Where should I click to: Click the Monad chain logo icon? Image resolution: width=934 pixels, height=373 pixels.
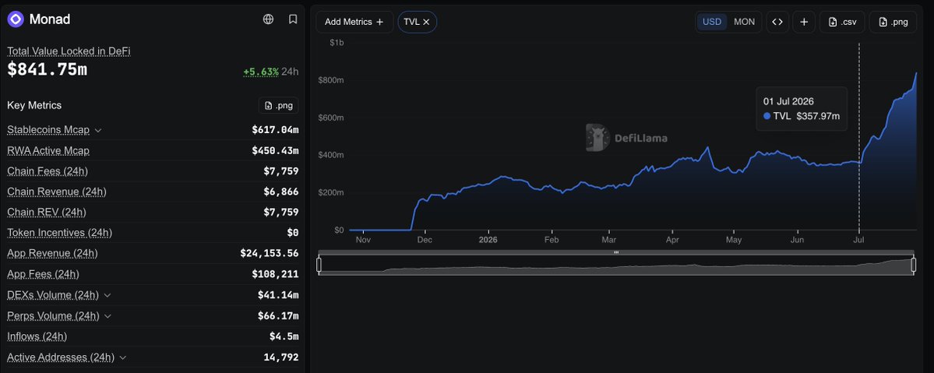pos(16,19)
